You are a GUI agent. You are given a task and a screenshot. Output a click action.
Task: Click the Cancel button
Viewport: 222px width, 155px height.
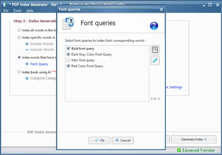tap(122, 141)
